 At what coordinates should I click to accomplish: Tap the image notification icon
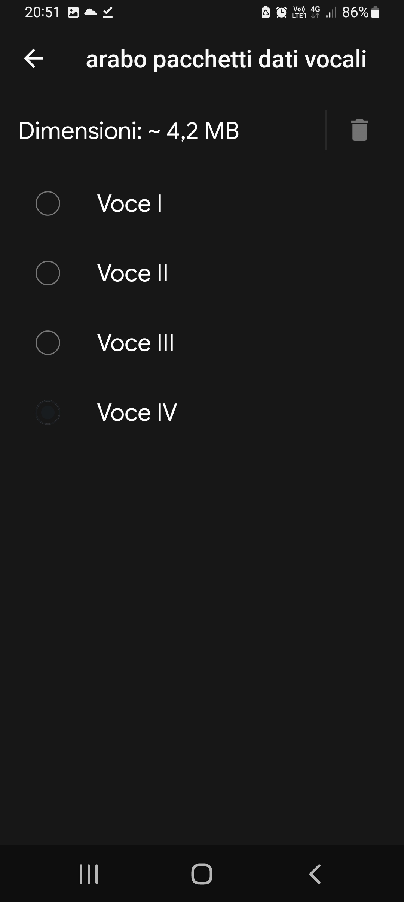[73, 13]
